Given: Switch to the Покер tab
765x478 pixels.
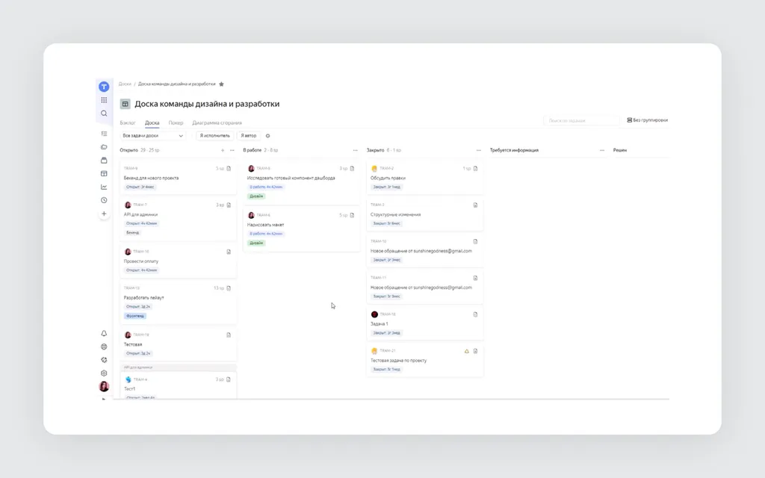Looking at the screenshot, I should (x=176, y=123).
